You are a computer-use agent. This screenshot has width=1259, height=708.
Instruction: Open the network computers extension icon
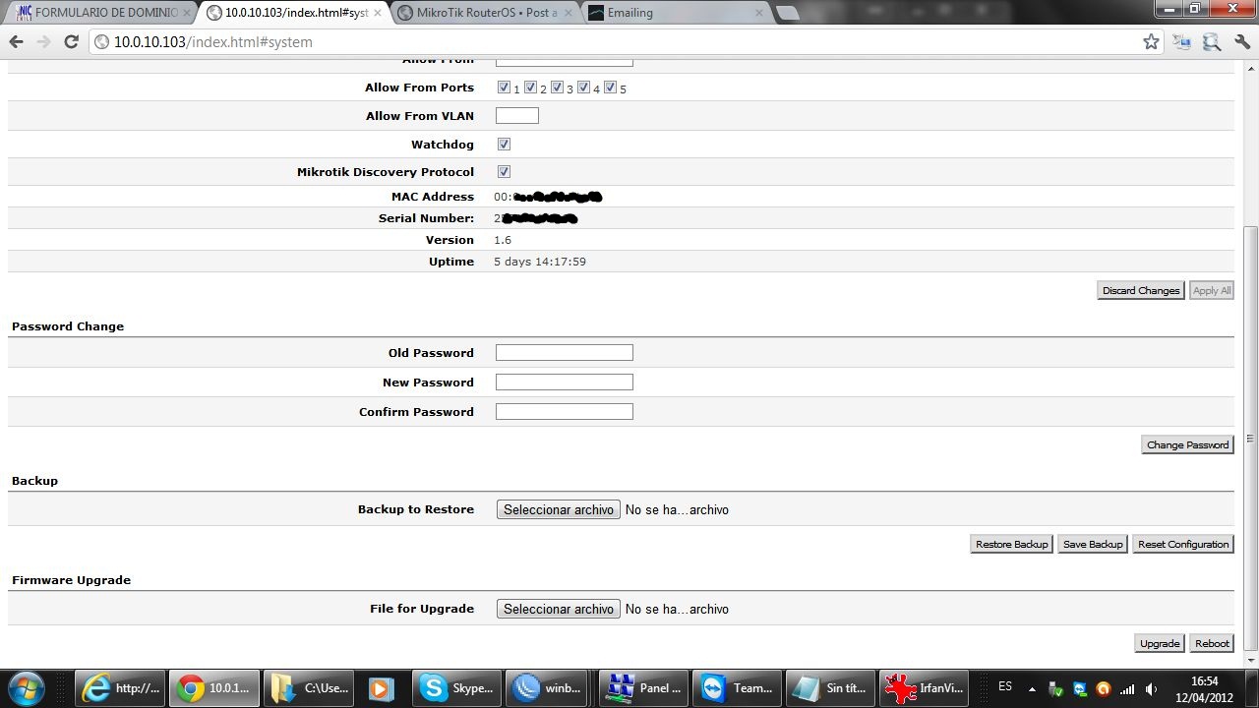(1181, 42)
